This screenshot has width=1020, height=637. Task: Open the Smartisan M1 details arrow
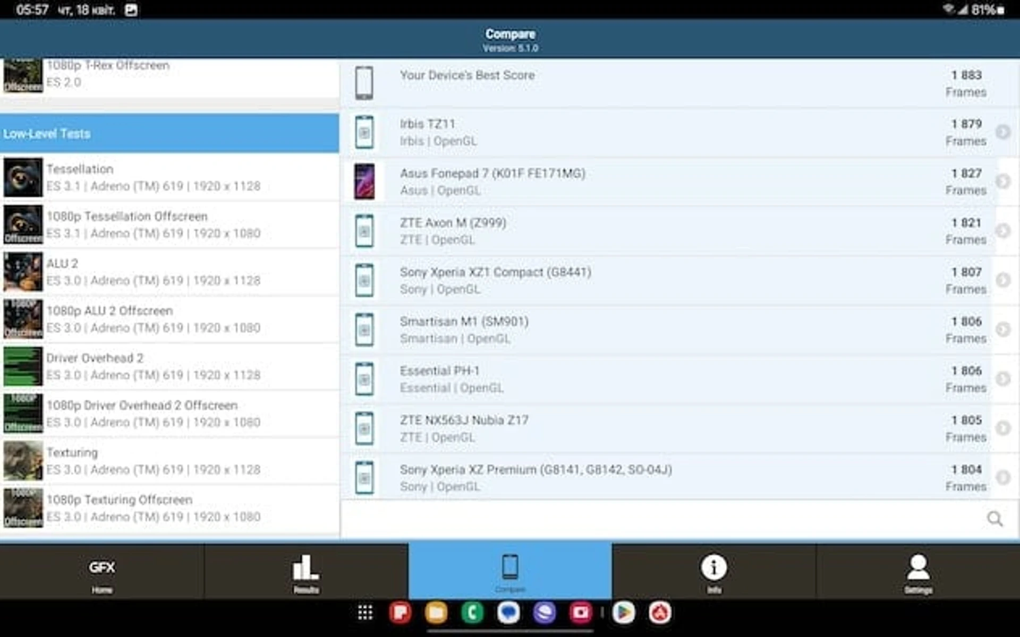1002,329
